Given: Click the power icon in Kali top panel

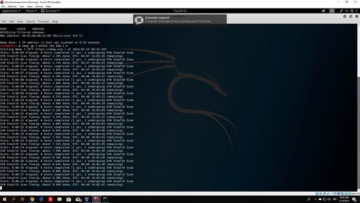Looking at the screenshot, I should (352, 11).
